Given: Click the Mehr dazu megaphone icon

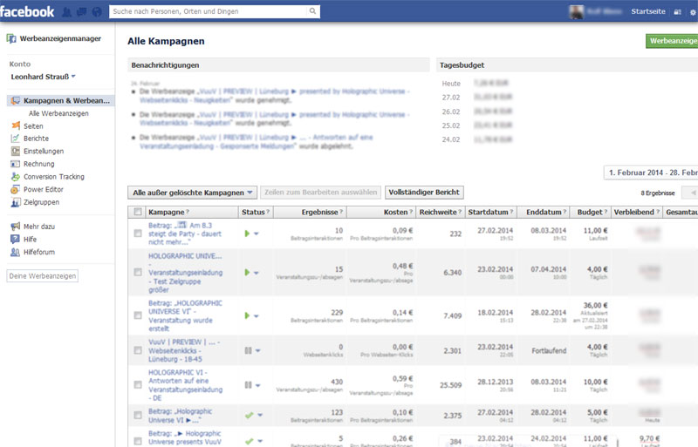Looking at the screenshot, I should point(16,227).
